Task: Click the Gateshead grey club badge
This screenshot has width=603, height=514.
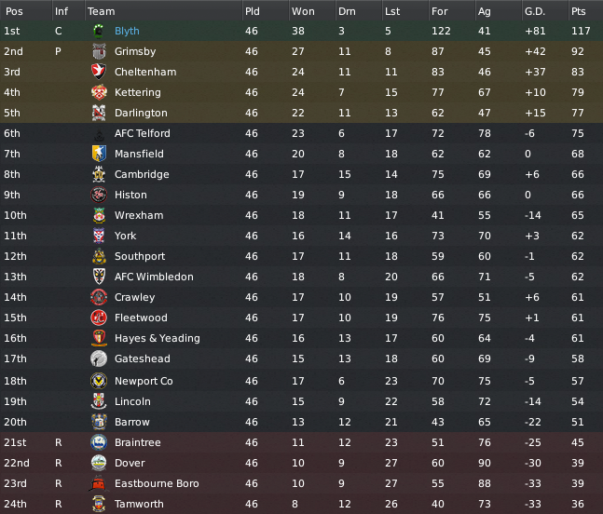Action: [x=99, y=358]
